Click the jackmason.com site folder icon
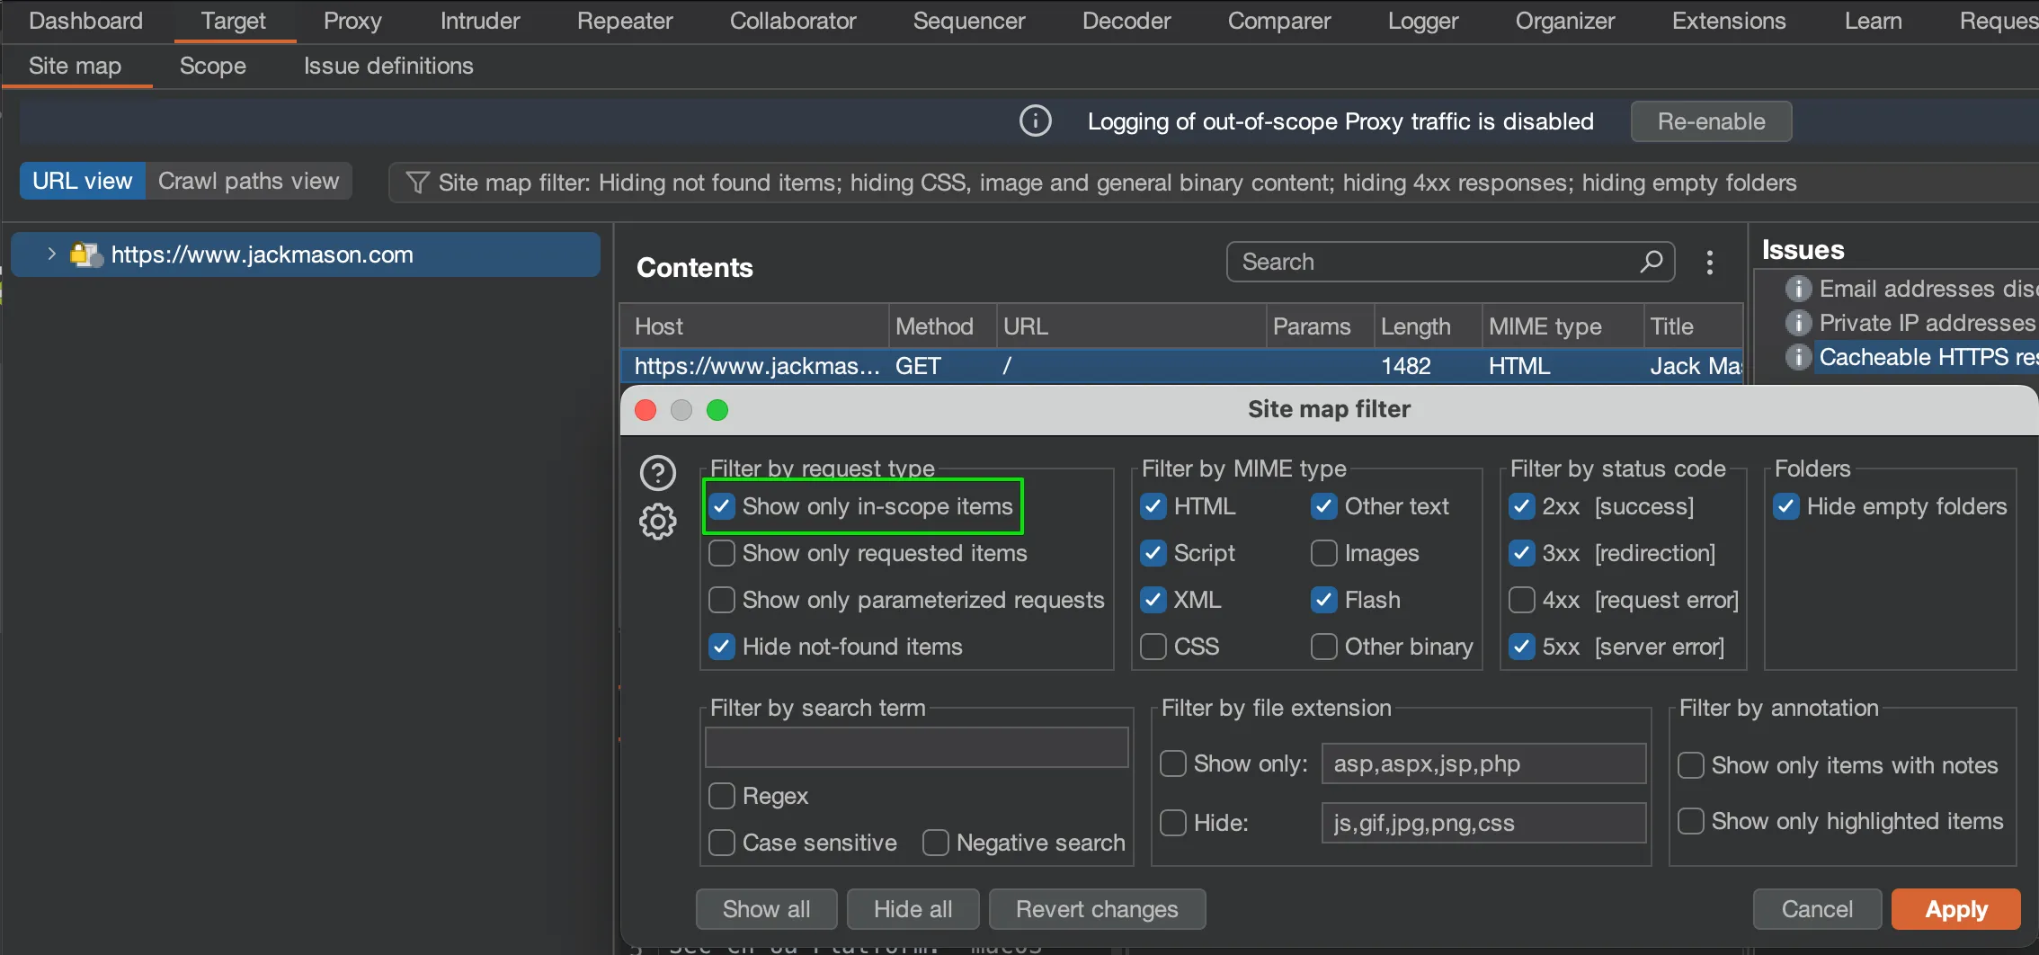Viewport: 2039px width, 955px height. pos(85,254)
